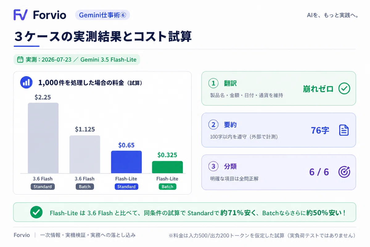Click the $1.125 price label
Image resolution: width=370 pixels, height=247 pixels.
click(85, 129)
